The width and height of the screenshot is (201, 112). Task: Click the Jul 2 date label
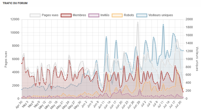144,104
